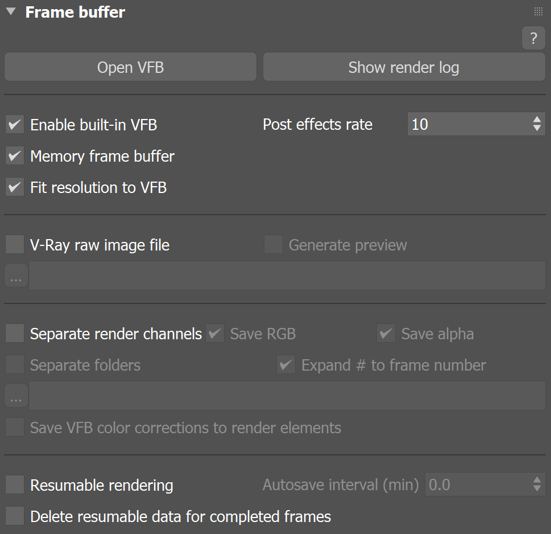Check Resumable rendering
Screen dimensions: 551x534
coord(14,485)
